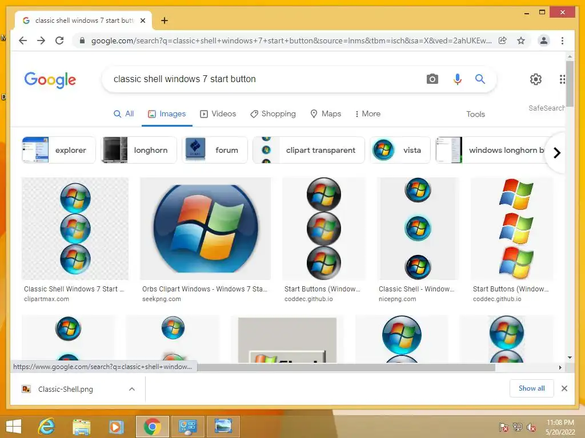Filter results by forum chip
Screen dimensions: 585x438
click(215, 150)
